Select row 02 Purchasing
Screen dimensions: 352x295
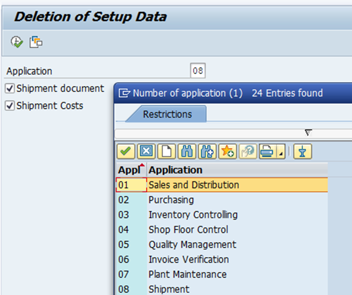222,200
